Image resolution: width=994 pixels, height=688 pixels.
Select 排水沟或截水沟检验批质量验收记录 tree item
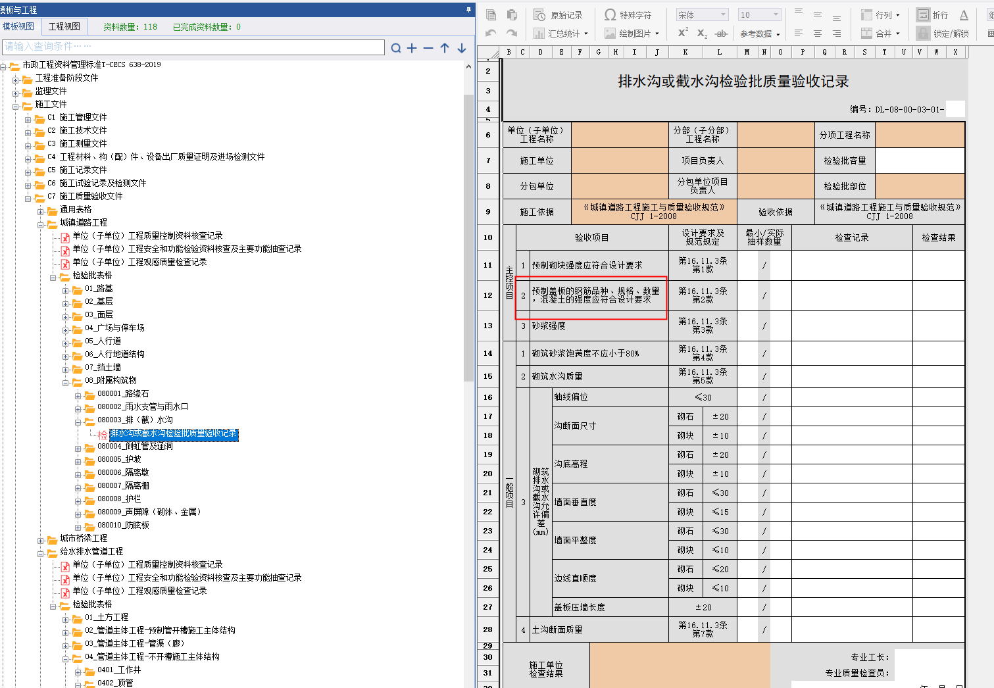coord(174,434)
